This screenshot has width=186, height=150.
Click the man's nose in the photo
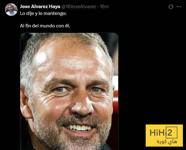tap(81, 106)
